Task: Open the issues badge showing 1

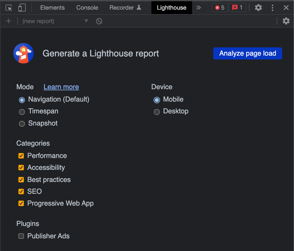Action: (x=237, y=7)
